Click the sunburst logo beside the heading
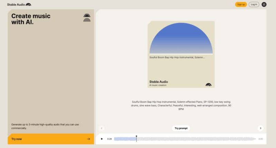This screenshot has height=148, width=276. click(87, 18)
